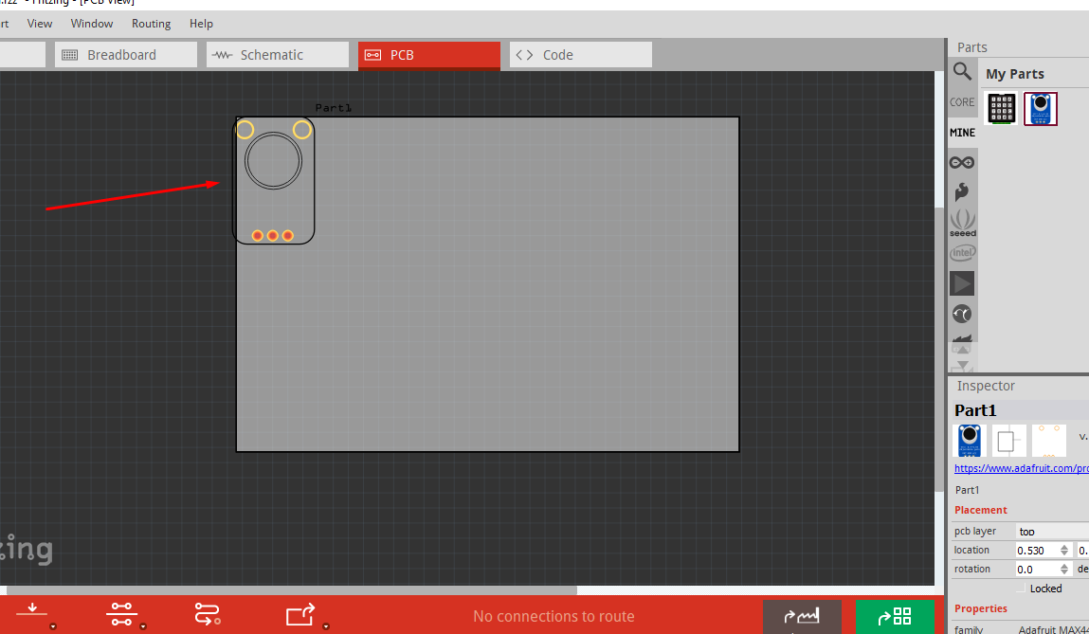The image size is (1089, 634).
Task: Select the SparkFun parts bin icon
Action: tap(962, 191)
